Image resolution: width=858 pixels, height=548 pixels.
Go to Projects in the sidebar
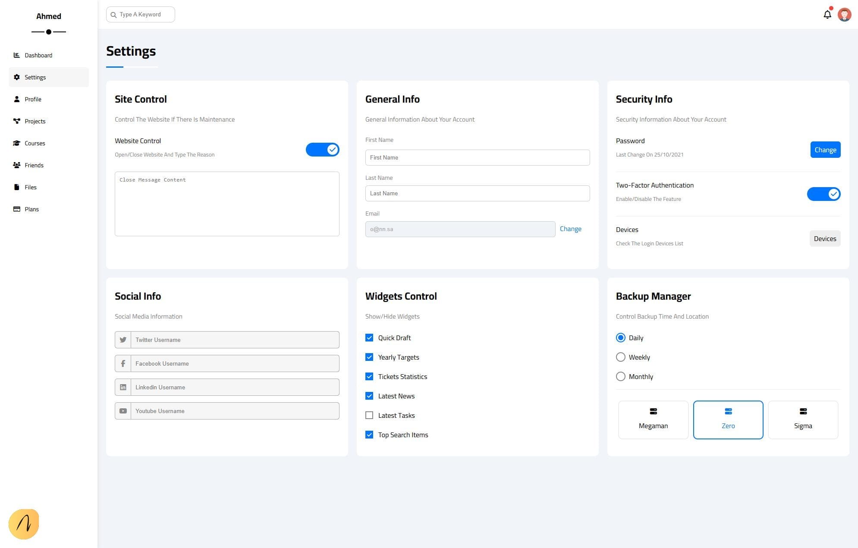click(35, 121)
